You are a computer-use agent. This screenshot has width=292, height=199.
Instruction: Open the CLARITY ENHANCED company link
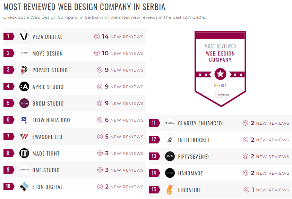[x=200, y=123]
